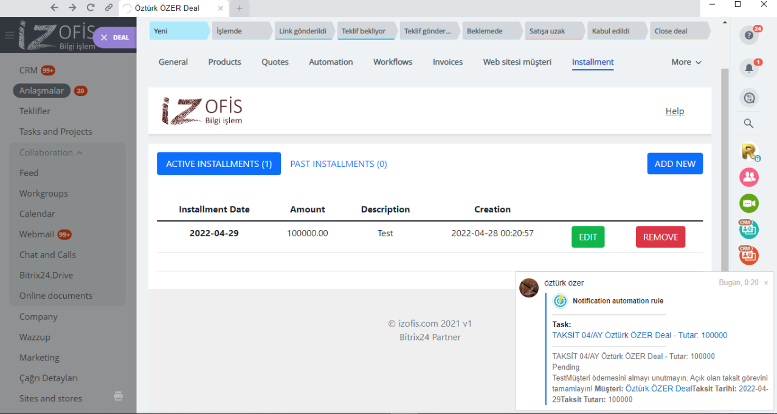Click the Add New installment button
The width and height of the screenshot is (777, 414).
coord(675,164)
